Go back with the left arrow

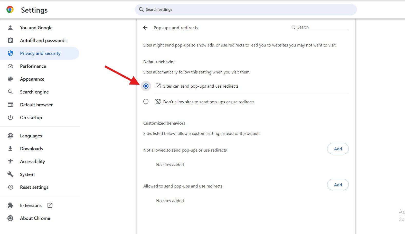click(145, 27)
